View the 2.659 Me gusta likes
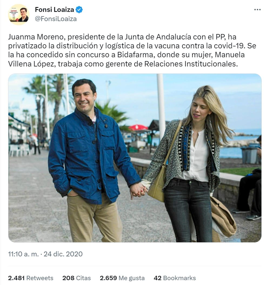Screen dimensions: 269x285 (122, 278)
